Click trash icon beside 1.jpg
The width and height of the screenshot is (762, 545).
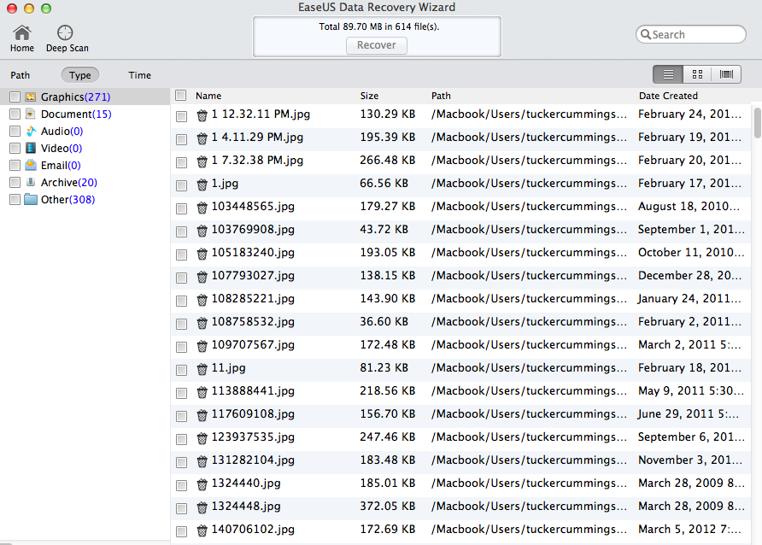(x=202, y=185)
